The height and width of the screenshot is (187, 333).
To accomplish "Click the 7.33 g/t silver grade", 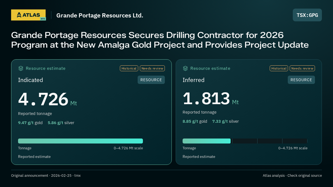I will click(226, 121).
